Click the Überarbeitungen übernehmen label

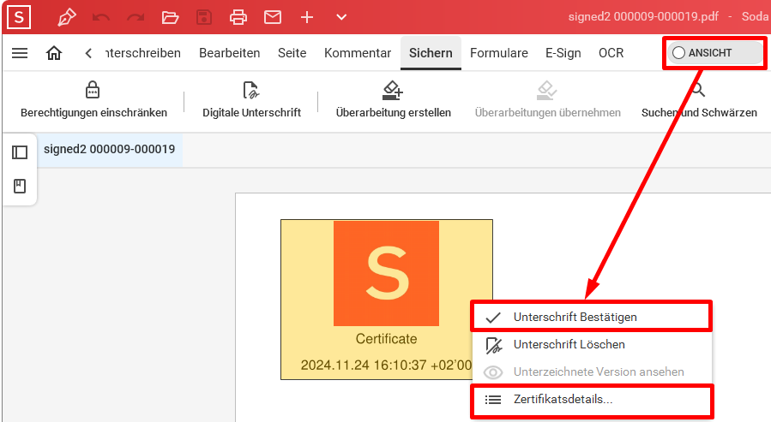[548, 113]
